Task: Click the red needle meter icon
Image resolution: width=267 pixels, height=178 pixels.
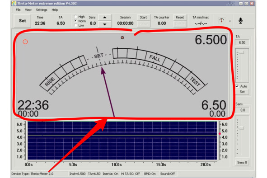Action: point(221,20)
